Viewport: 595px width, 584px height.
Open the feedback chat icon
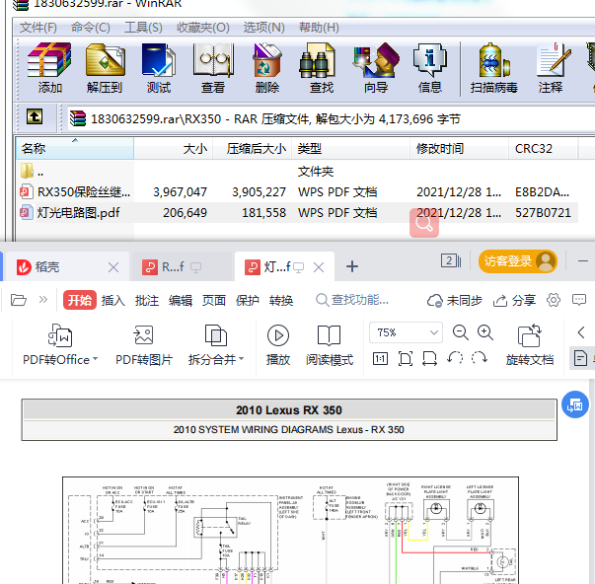[x=579, y=300]
